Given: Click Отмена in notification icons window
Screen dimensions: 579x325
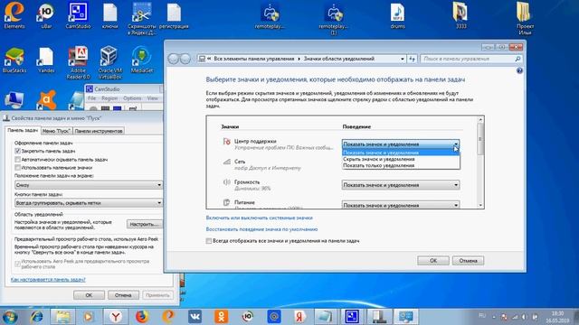Looking at the screenshot, I should click(x=468, y=261).
